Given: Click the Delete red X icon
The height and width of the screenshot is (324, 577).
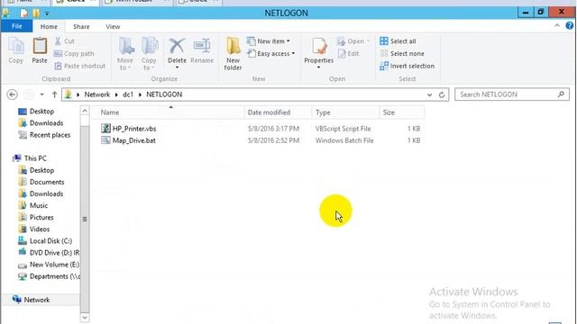Looking at the screenshot, I should 177,46.
